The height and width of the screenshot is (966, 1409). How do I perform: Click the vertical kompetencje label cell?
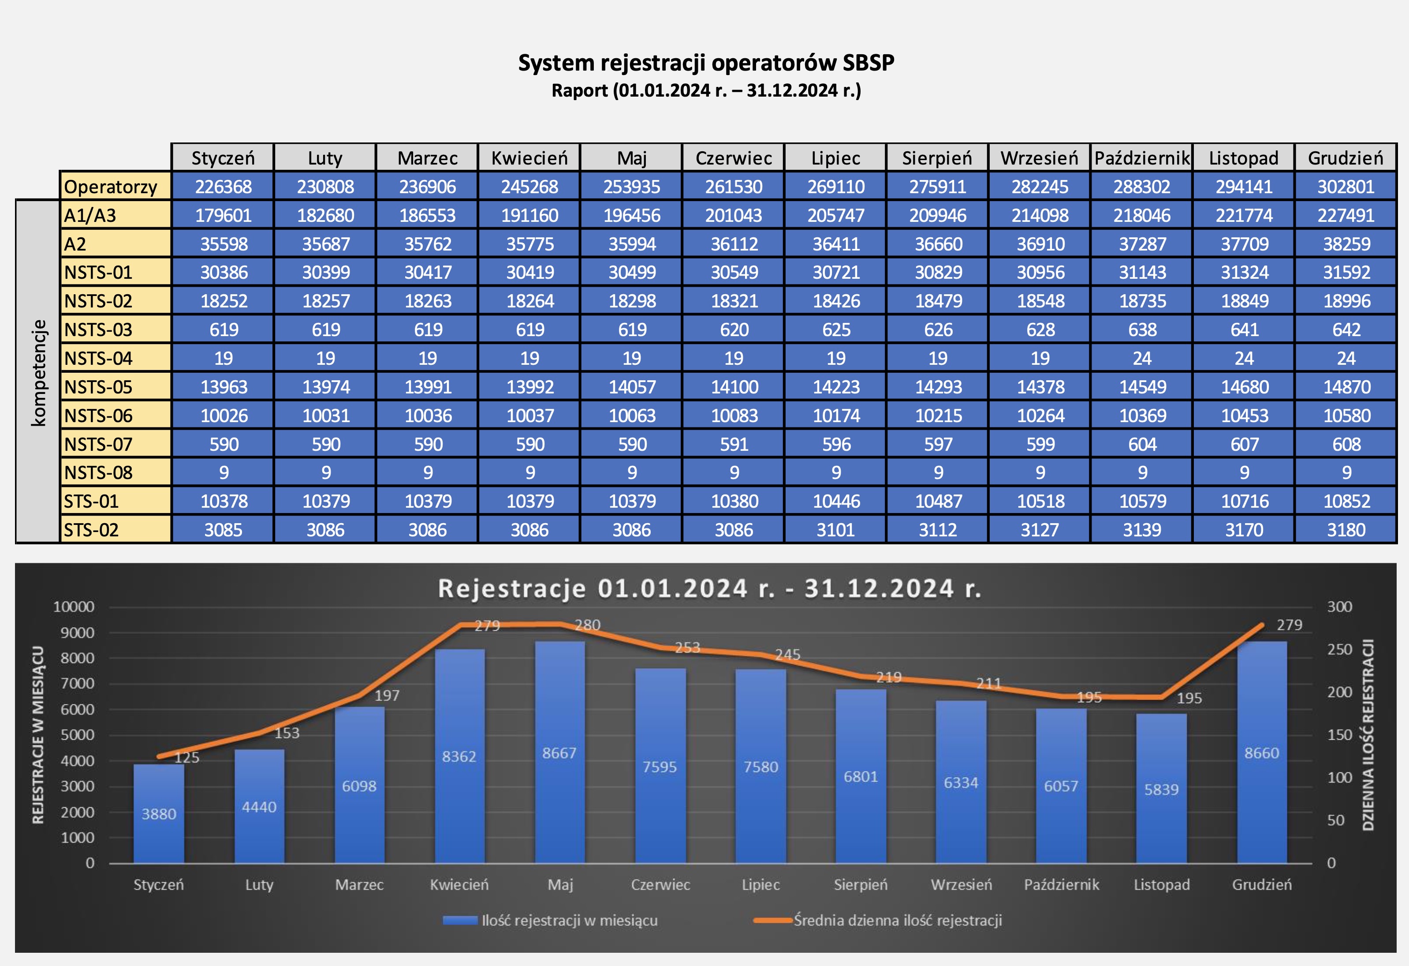tap(37, 371)
